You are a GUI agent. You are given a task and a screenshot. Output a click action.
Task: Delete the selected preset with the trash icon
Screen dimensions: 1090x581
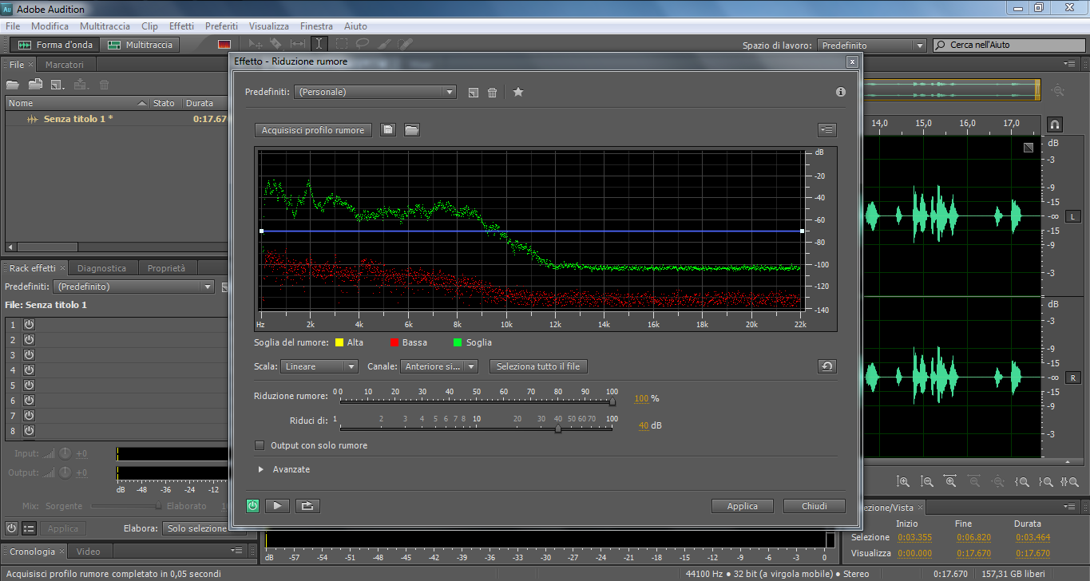coord(492,93)
